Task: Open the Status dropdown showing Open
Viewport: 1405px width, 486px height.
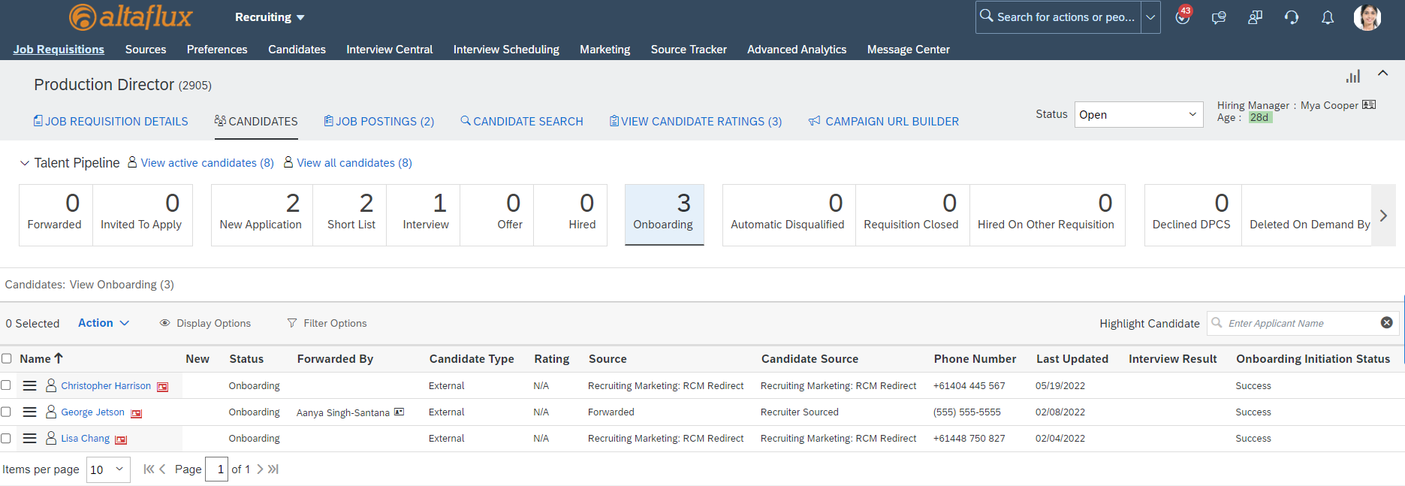Action: click(x=1138, y=114)
